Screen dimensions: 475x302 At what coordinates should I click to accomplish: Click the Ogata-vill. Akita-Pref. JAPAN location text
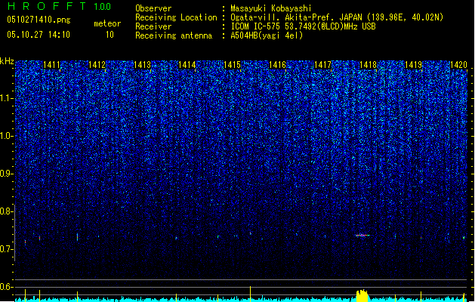coord(337,17)
